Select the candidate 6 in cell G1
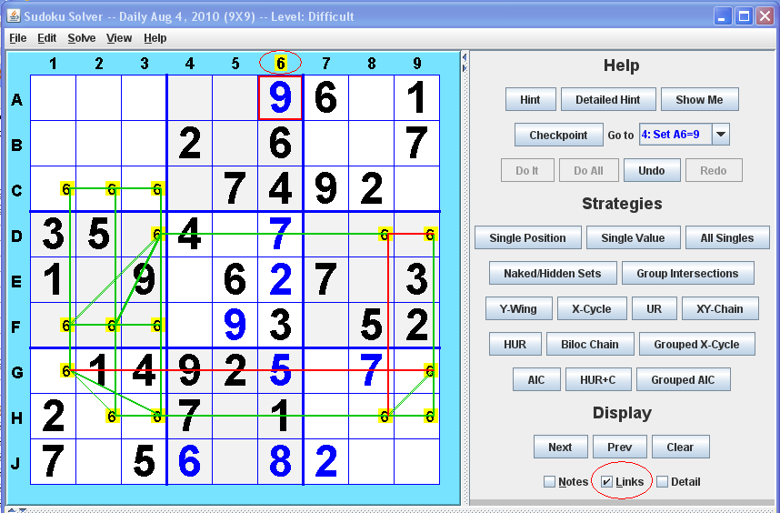This screenshot has height=513, width=780. point(66,370)
